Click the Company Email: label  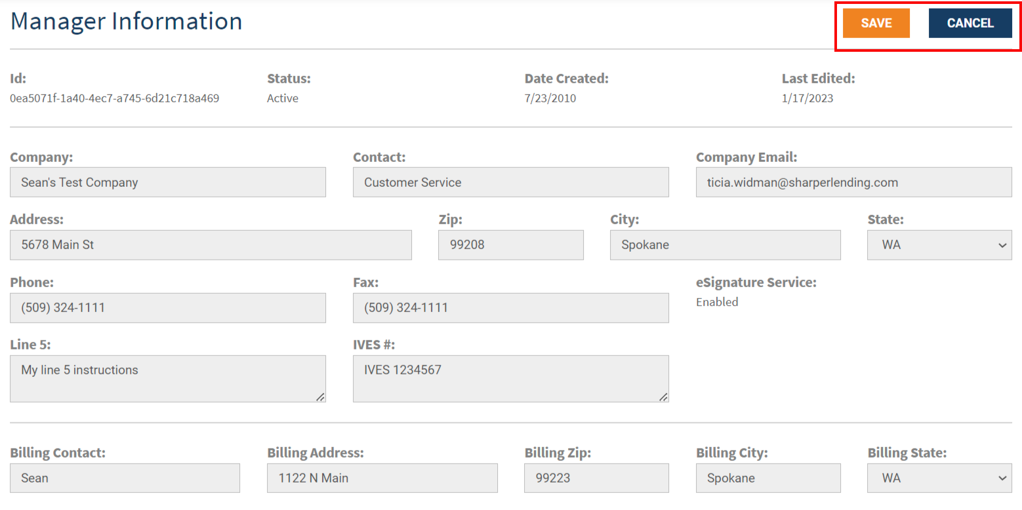point(746,157)
